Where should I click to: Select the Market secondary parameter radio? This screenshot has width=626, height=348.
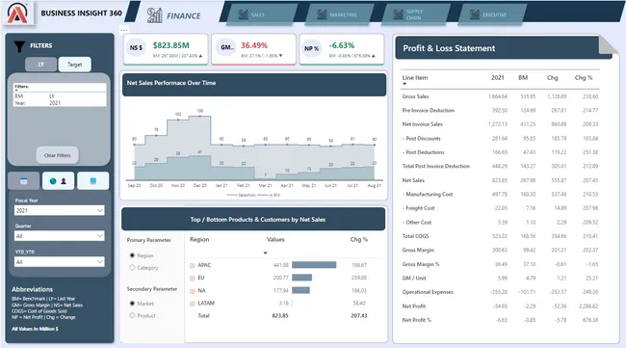tap(132, 304)
